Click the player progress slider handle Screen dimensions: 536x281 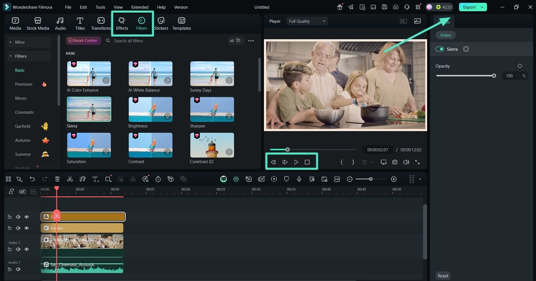287,150
